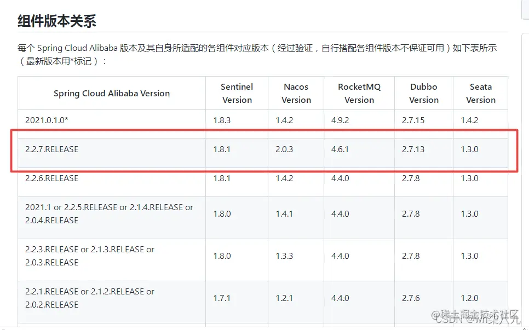The width and height of the screenshot is (529, 330).
Task: Click the text （最新版本用*标记）：
Action: point(63,62)
